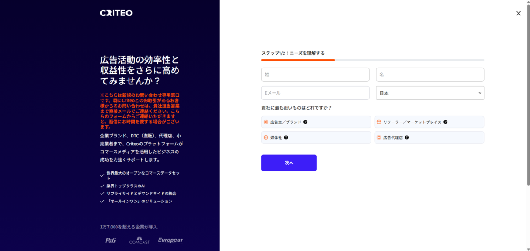The image size is (530, 251).
Task: Click the 姓 last name field
Action: (315, 75)
